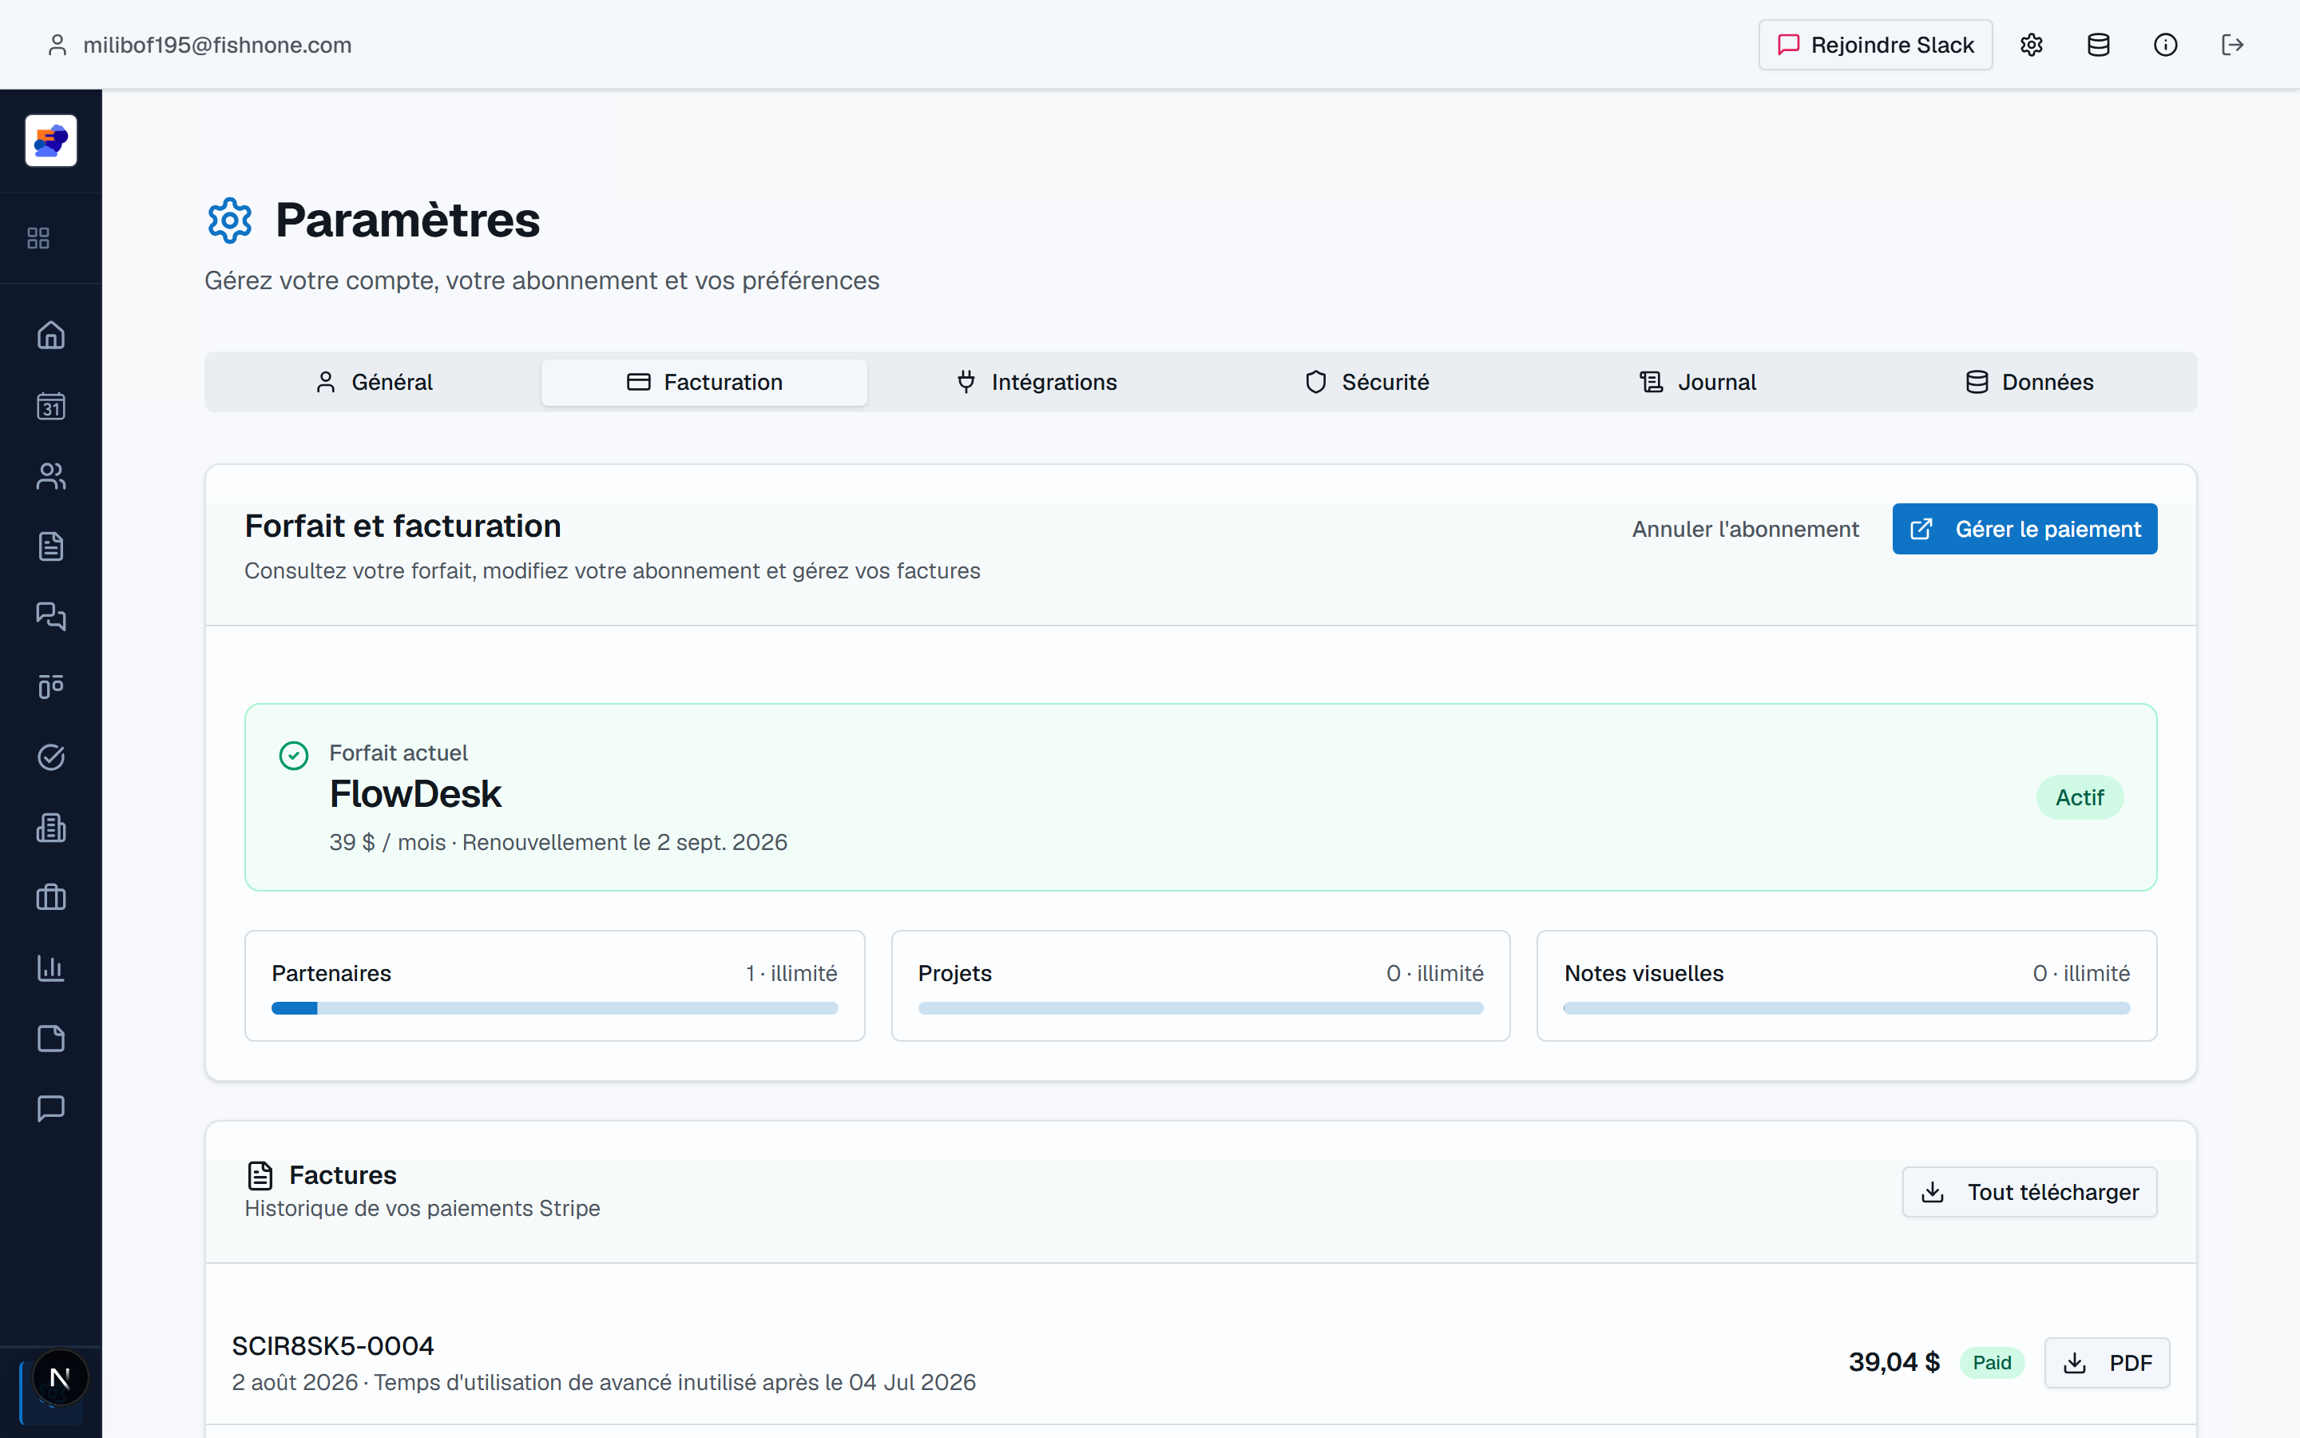Switch to the Données tab
The width and height of the screenshot is (2300, 1438).
click(x=2029, y=383)
